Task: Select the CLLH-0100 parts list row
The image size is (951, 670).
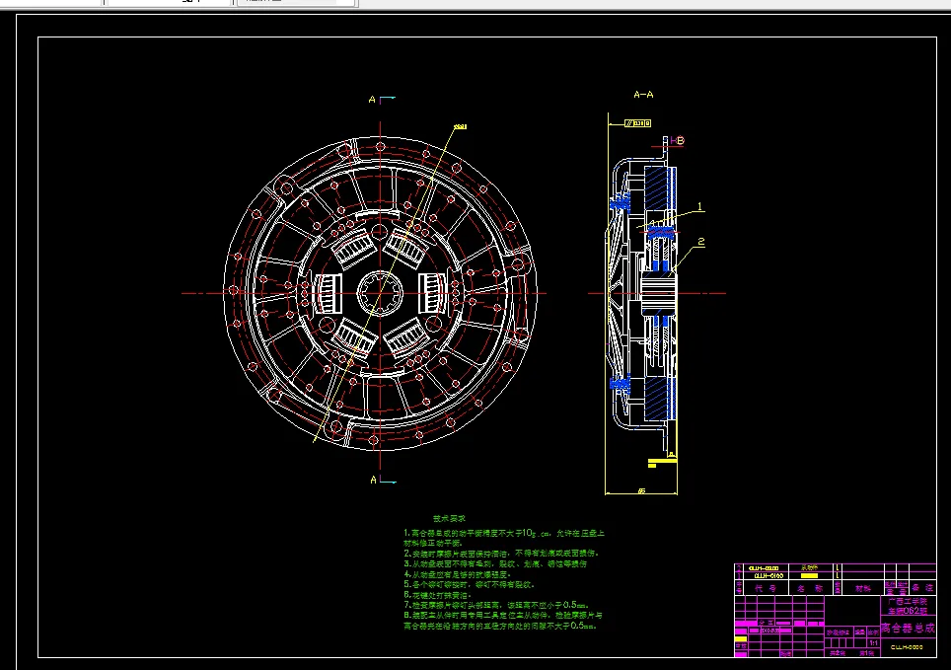Action: point(768,576)
